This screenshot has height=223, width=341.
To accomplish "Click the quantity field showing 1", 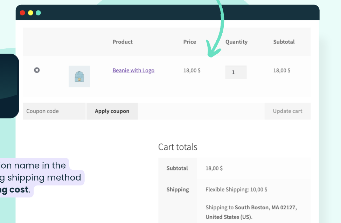I will [x=236, y=72].
